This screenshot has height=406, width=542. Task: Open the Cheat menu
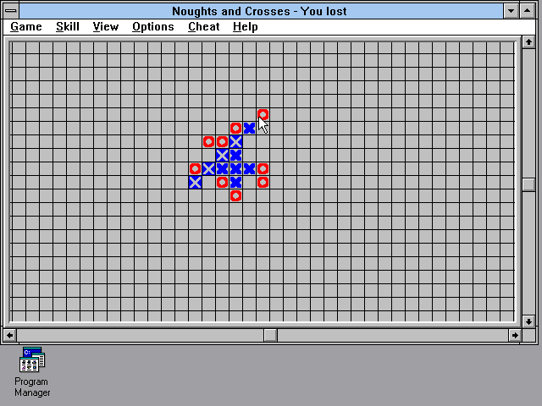click(204, 26)
